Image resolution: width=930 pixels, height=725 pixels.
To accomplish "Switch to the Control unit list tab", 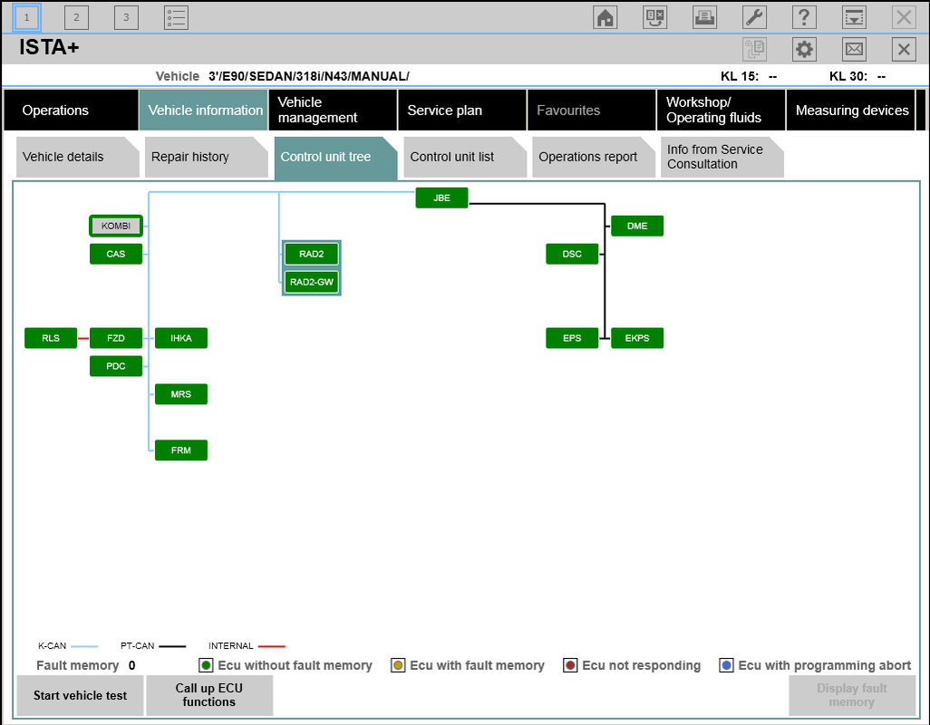I will click(x=465, y=157).
